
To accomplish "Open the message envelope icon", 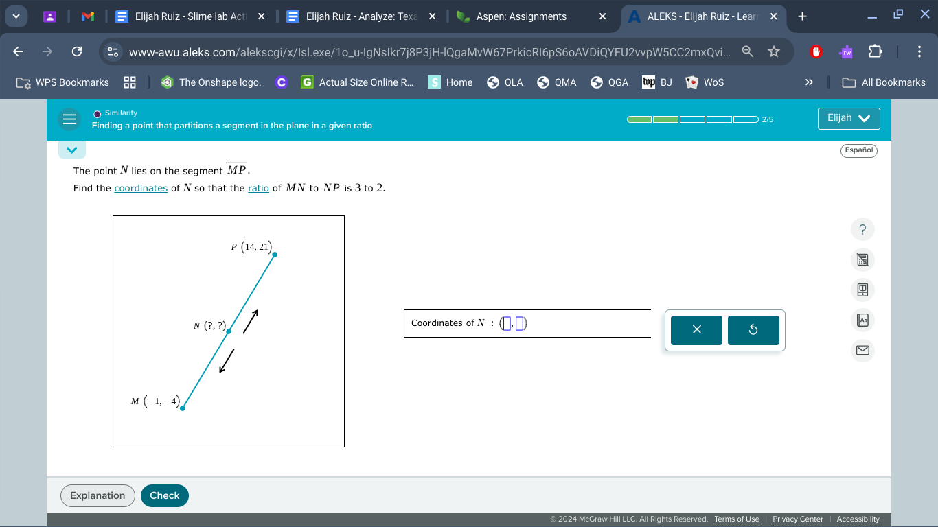I will click(x=863, y=351).
